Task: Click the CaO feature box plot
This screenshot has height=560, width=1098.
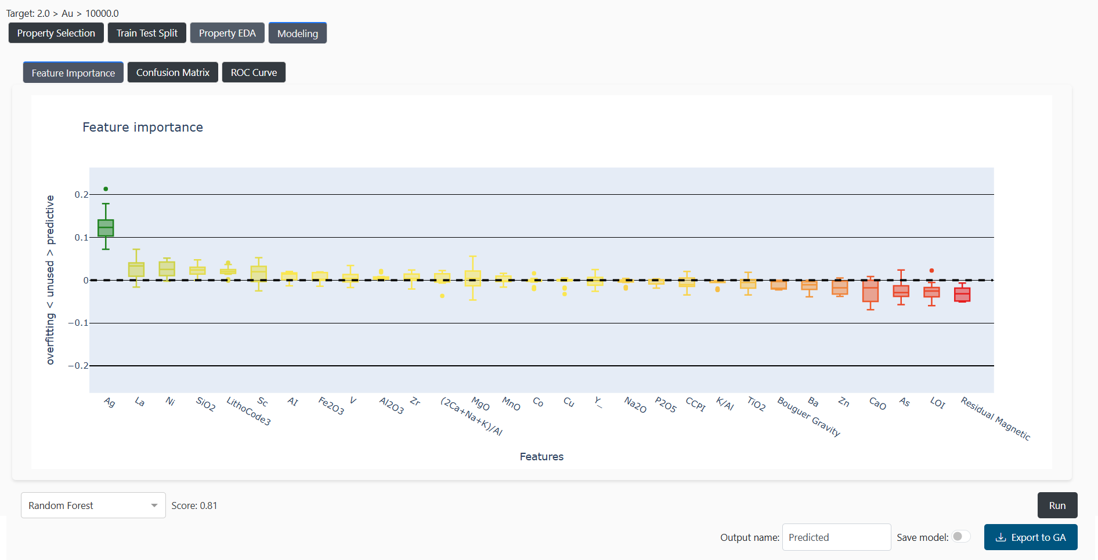Action: tap(871, 292)
